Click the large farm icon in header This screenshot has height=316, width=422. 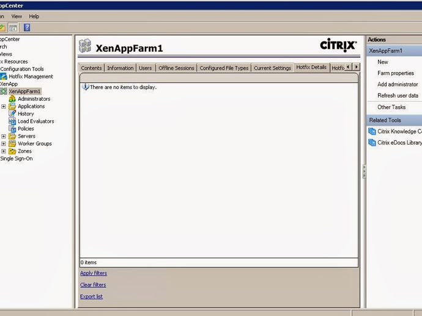tap(85, 46)
